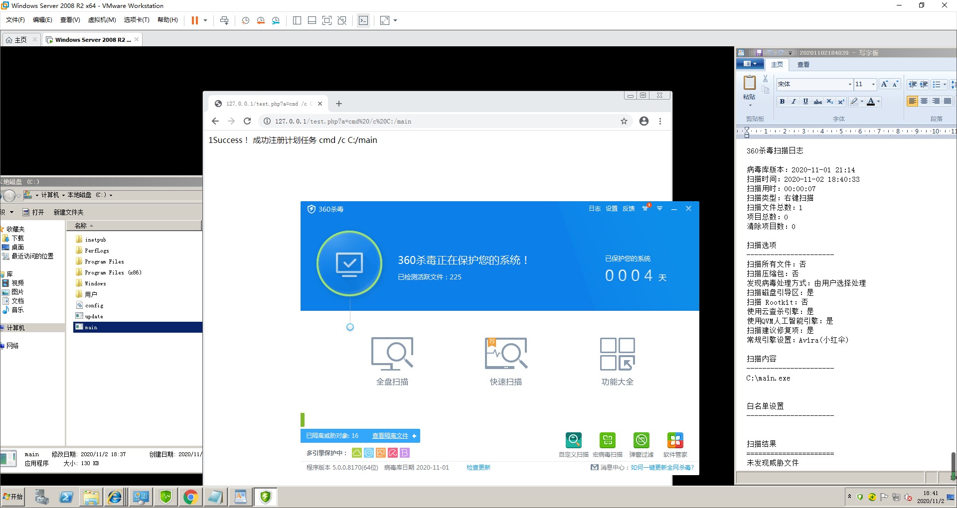The height and width of the screenshot is (508, 957).
Task: Open 设置 in 360杀毒
Action: (x=612, y=209)
